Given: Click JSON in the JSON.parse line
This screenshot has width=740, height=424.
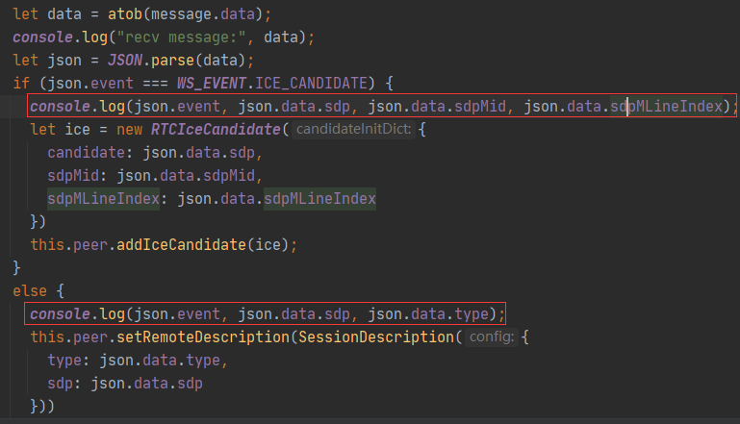Looking at the screenshot, I should (x=125, y=61).
